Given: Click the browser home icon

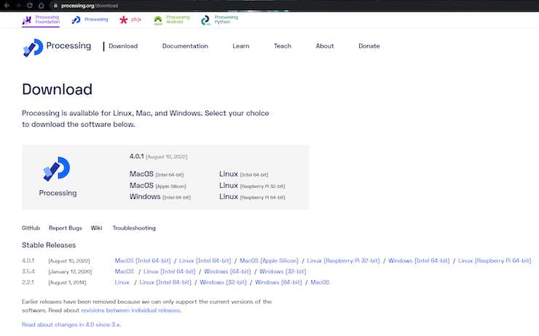Looking at the screenshot, I should 42,6.
